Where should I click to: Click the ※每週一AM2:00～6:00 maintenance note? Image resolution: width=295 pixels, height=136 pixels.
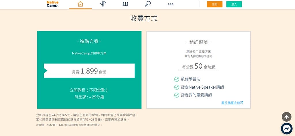click(69, 125)
